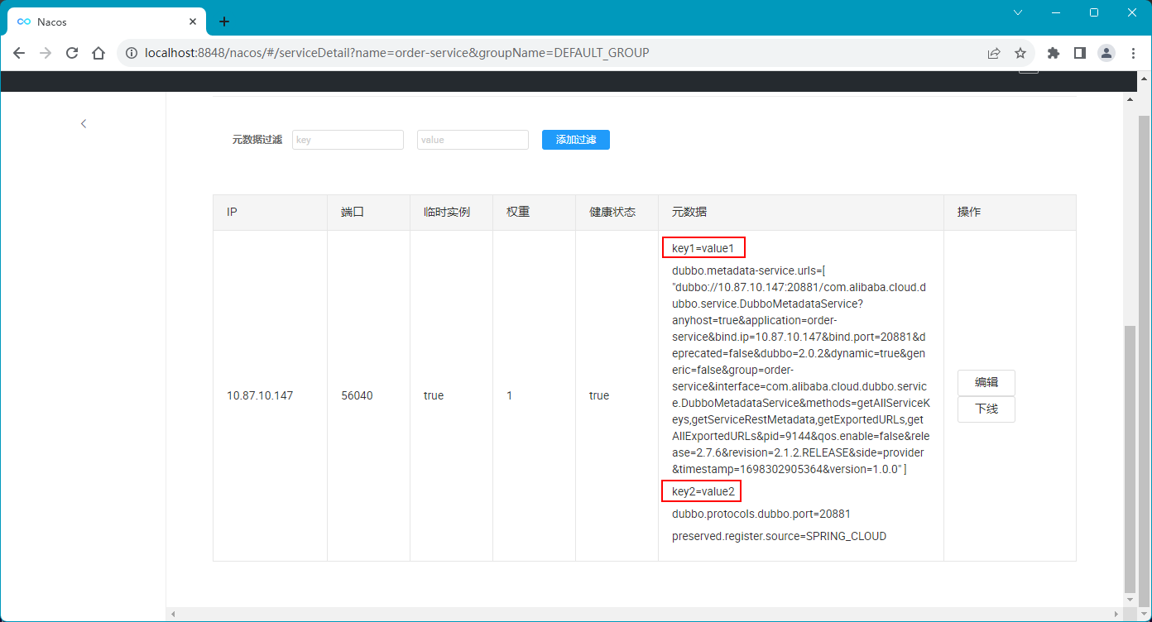Maximize the browser window
This screenshot has height=622, width=1152.
coord(1094,12)
